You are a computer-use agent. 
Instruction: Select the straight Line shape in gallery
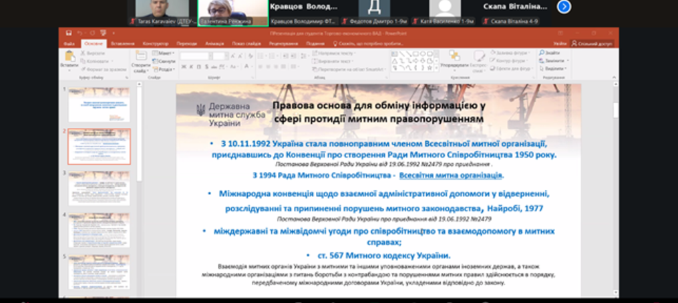tap(401, 54)
